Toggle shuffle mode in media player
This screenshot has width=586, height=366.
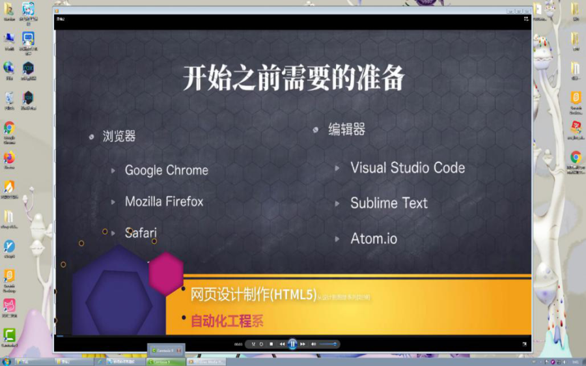click(253, 344)
